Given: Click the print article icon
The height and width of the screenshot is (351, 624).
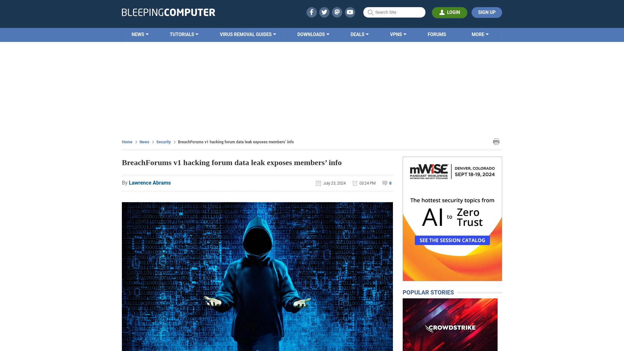Looking at the screenshot, I should pyautogui.click(x=496, y=141).
